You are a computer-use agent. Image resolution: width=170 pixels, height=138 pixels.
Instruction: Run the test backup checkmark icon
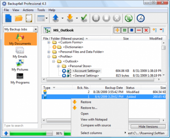click(84, 19)
